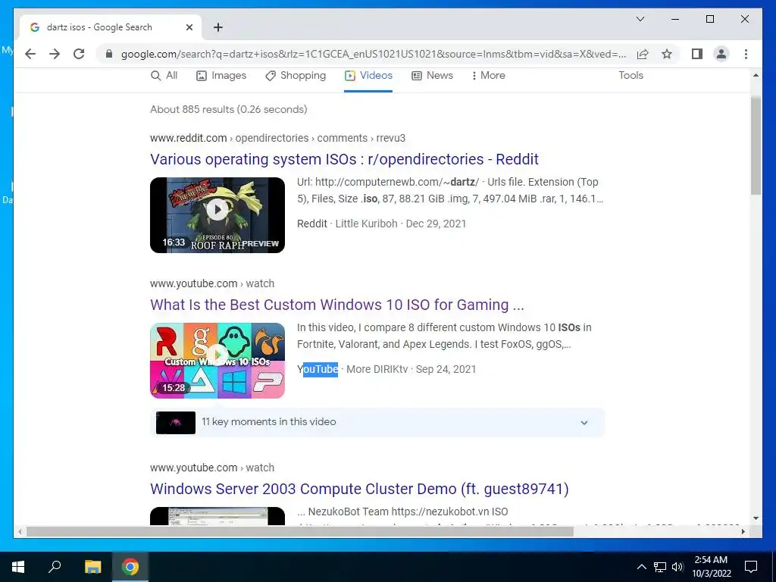Screen dimensions: 776x582
Task: Switch to the Images results tab
Action: pyautogui.click(x=221, y=75)
